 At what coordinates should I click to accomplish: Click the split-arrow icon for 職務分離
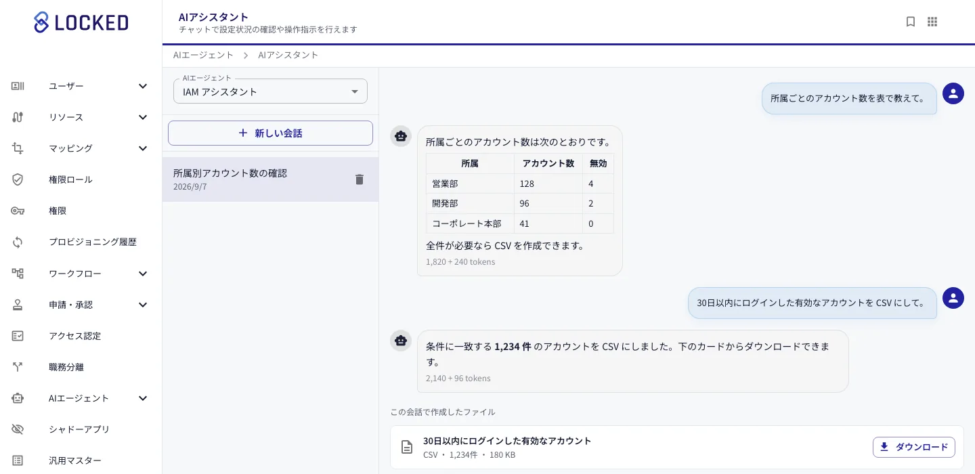[x=18, y=367]
